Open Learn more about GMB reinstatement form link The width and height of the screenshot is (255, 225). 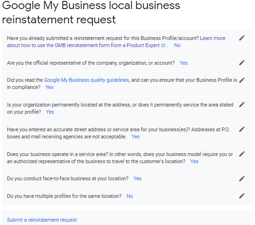(x=116, y=42)
